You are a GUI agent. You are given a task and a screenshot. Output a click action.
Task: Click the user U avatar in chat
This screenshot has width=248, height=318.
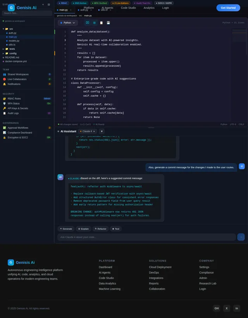tap(242, 166)
